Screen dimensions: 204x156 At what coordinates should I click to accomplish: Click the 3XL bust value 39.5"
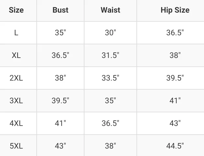click(x=60, y=101)
